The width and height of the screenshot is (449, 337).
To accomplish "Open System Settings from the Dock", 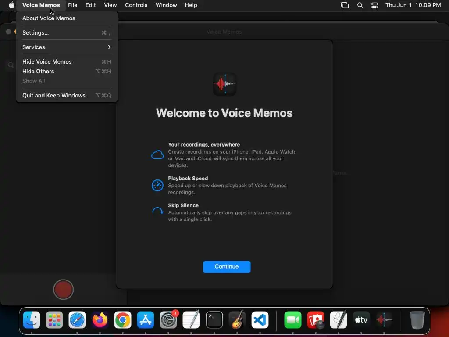I will 168,319.
